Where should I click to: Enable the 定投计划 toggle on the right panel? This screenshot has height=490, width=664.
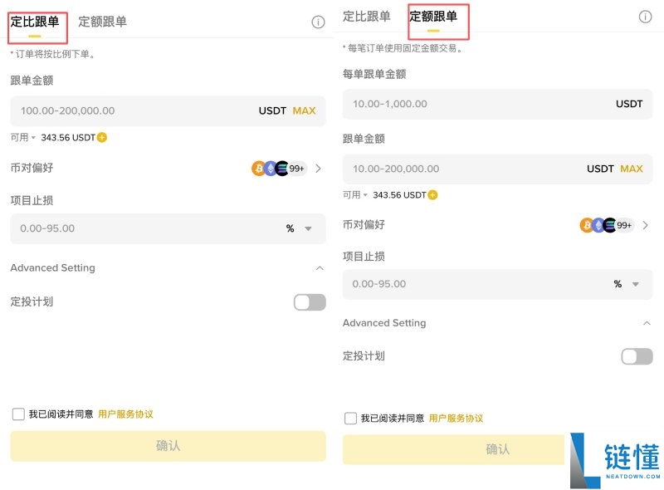click(636, 356)
